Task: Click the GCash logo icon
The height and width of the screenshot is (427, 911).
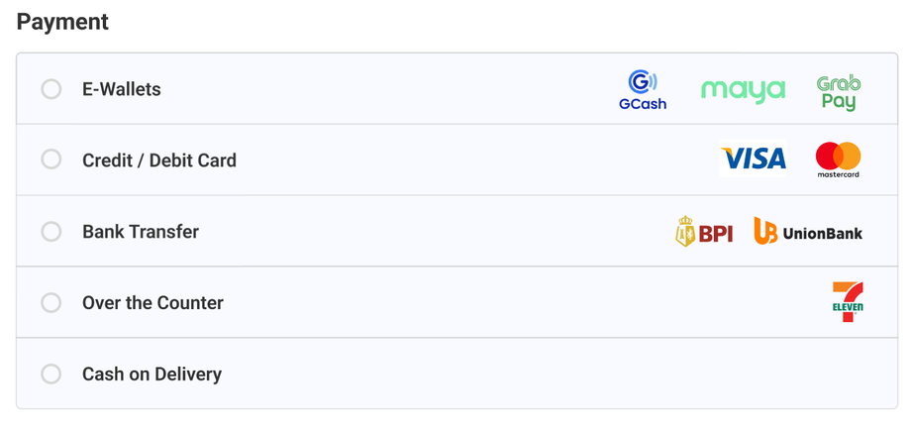Action: click(x=643, y=89)
